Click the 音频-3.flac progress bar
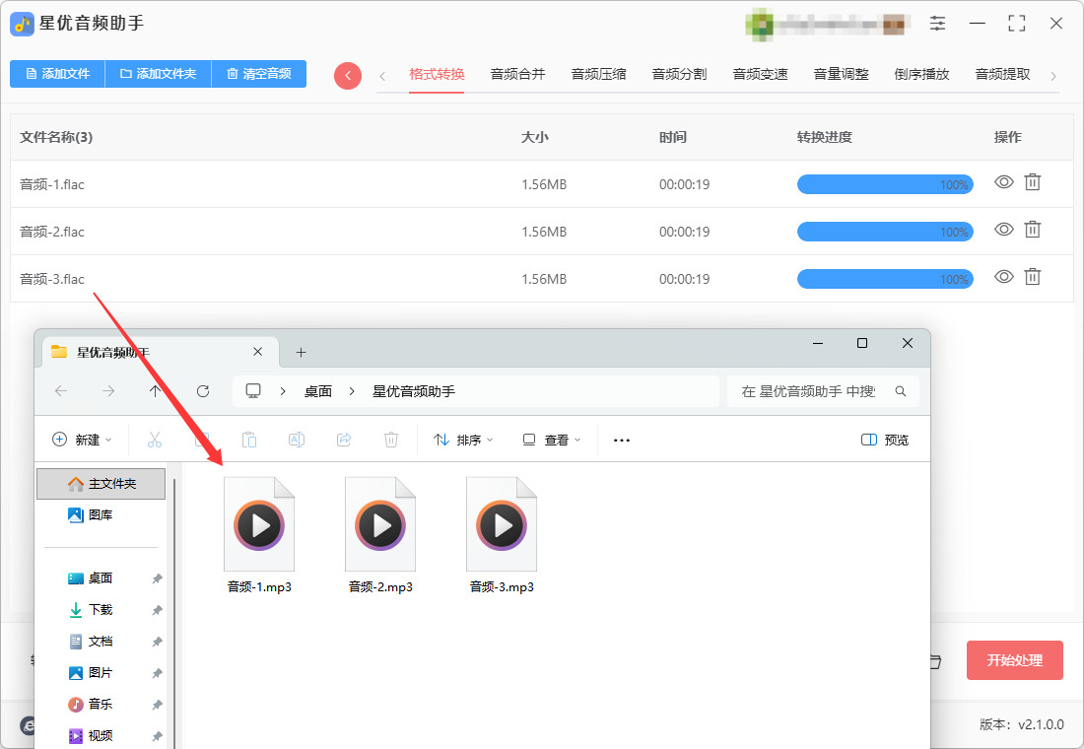The height and width of the screenshot is (749, 1084). pyautogui.click(x=885, y=279)
